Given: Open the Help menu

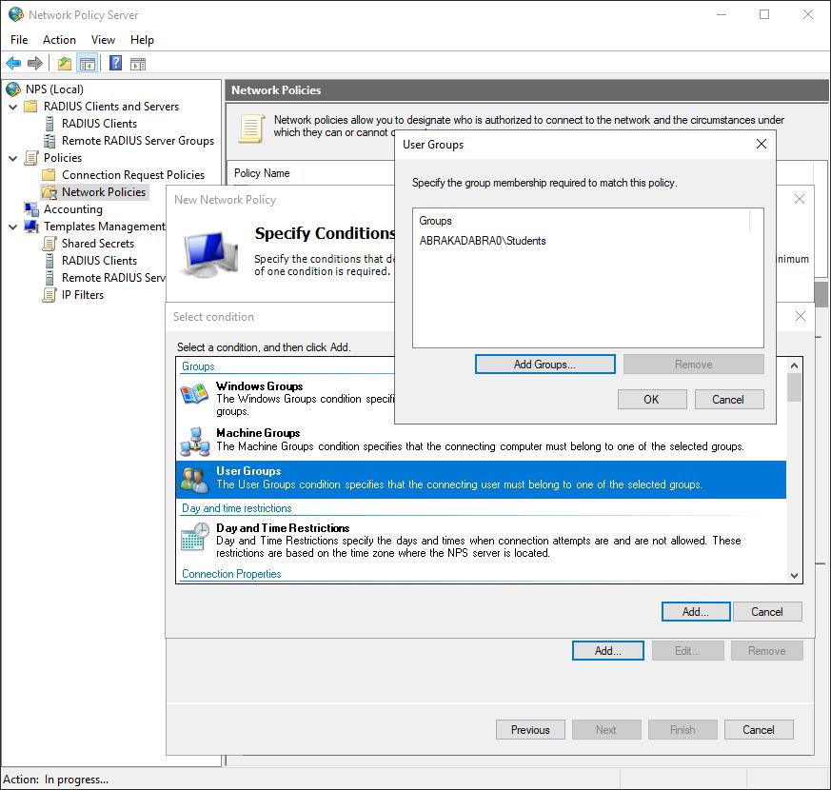Looking at the screenshot, I should (x=142, y=40).
